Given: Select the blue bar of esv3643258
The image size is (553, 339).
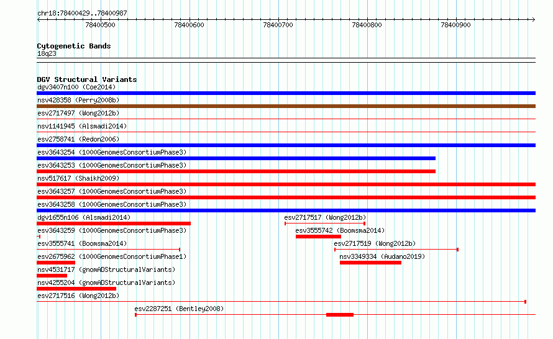Looking at the screenshot, I should click(286, 210).
